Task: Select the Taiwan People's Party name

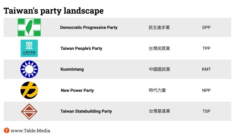Action: [81, 48]
